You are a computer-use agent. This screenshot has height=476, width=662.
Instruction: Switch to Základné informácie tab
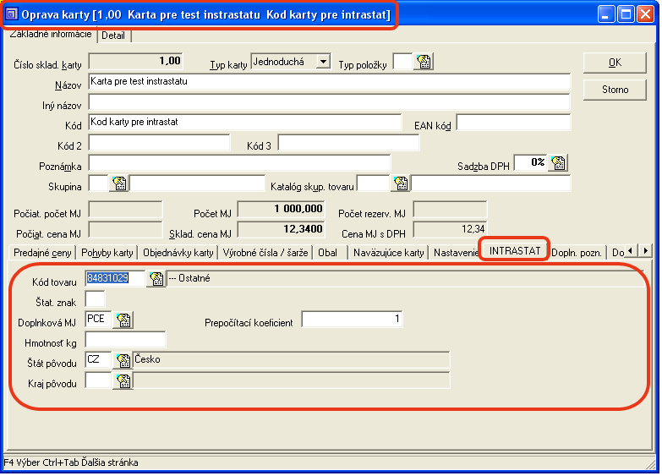point(50,34)
